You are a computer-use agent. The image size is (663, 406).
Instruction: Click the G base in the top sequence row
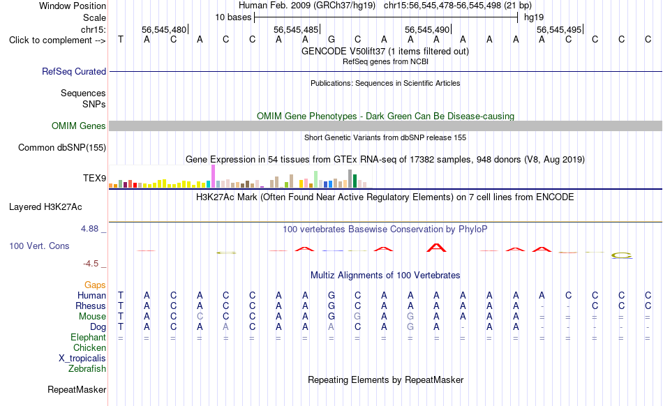[331, 40]
